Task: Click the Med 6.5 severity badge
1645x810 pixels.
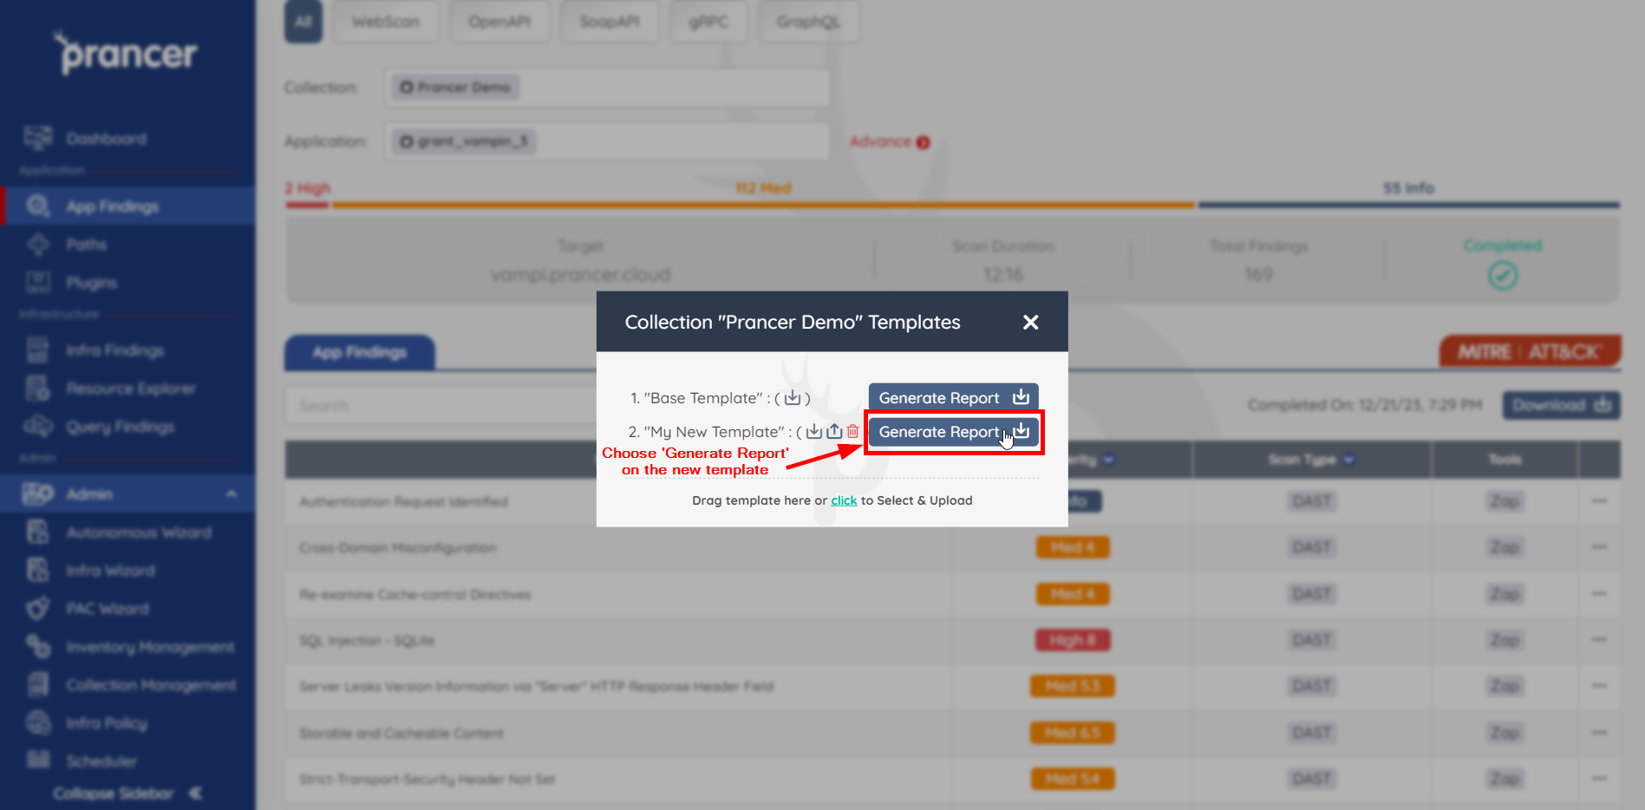Action: tap(1073, 733)
